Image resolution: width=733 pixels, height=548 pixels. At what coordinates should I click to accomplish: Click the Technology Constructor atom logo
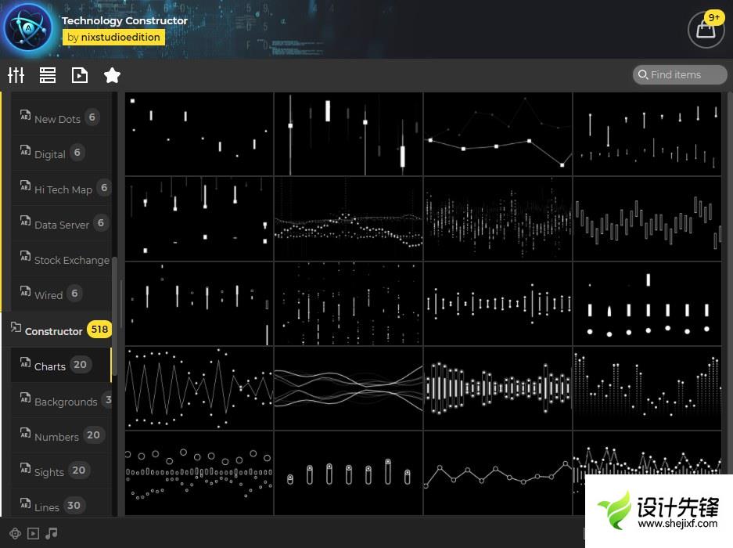click(x=28, y=29)
